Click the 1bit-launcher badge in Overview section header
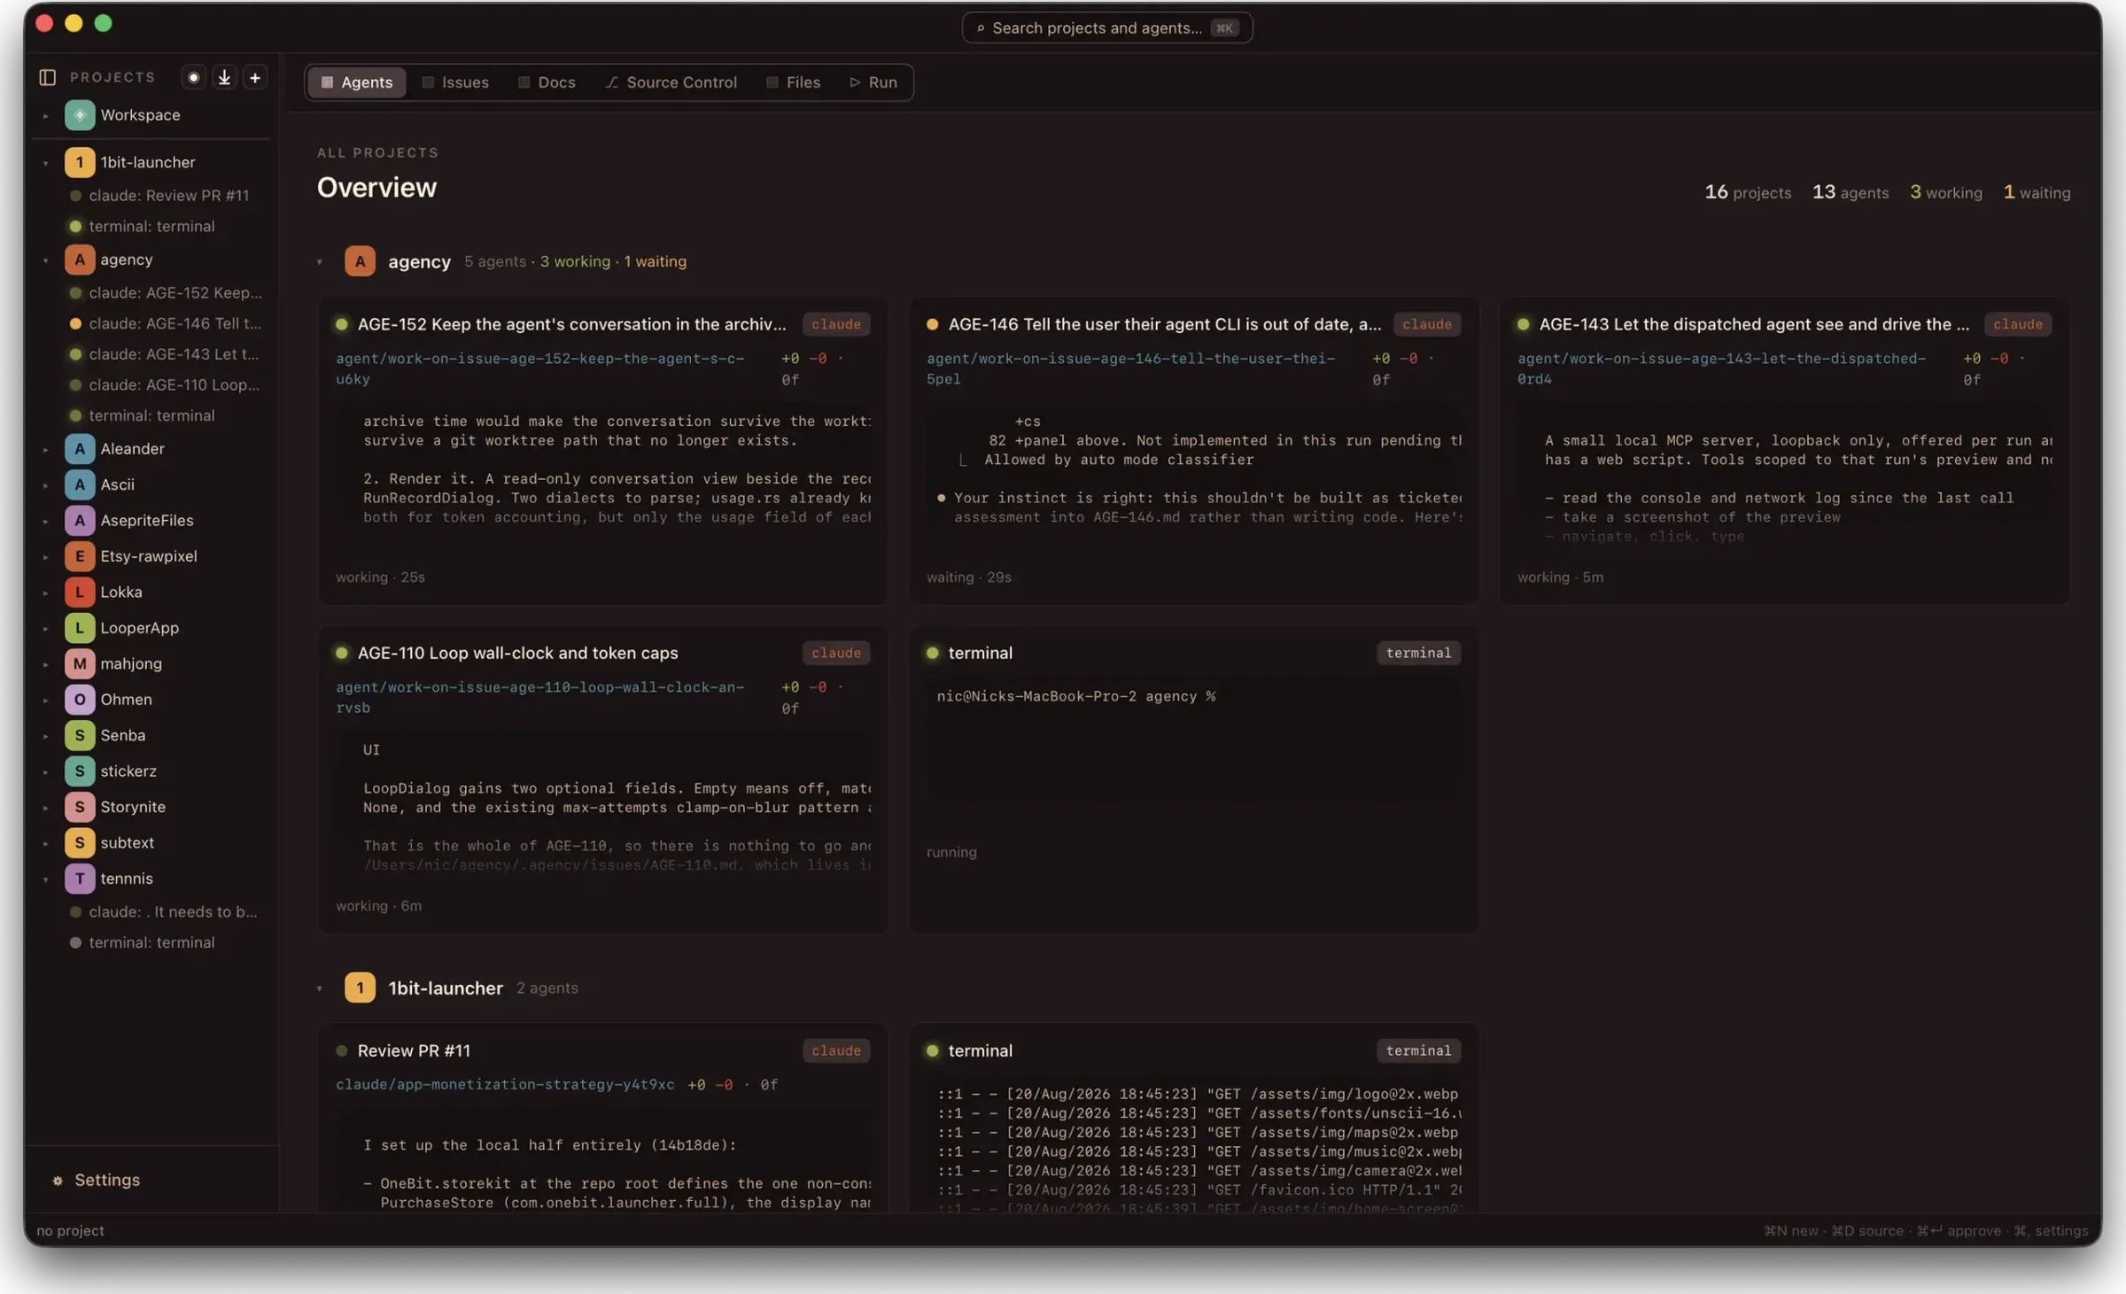Viewport: 2126px width, 1294px height. tap(360, 988)
